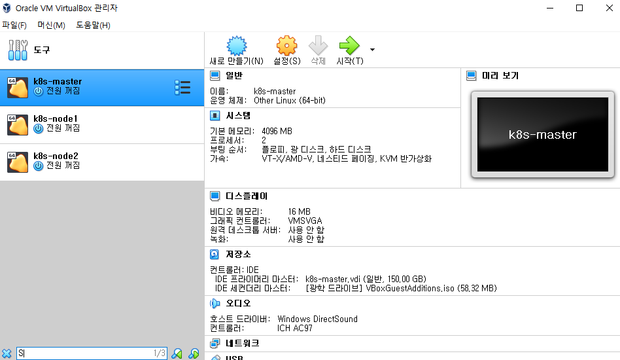Click the boot order value text
The image size is (620, 360).
[x=317, y=149]
